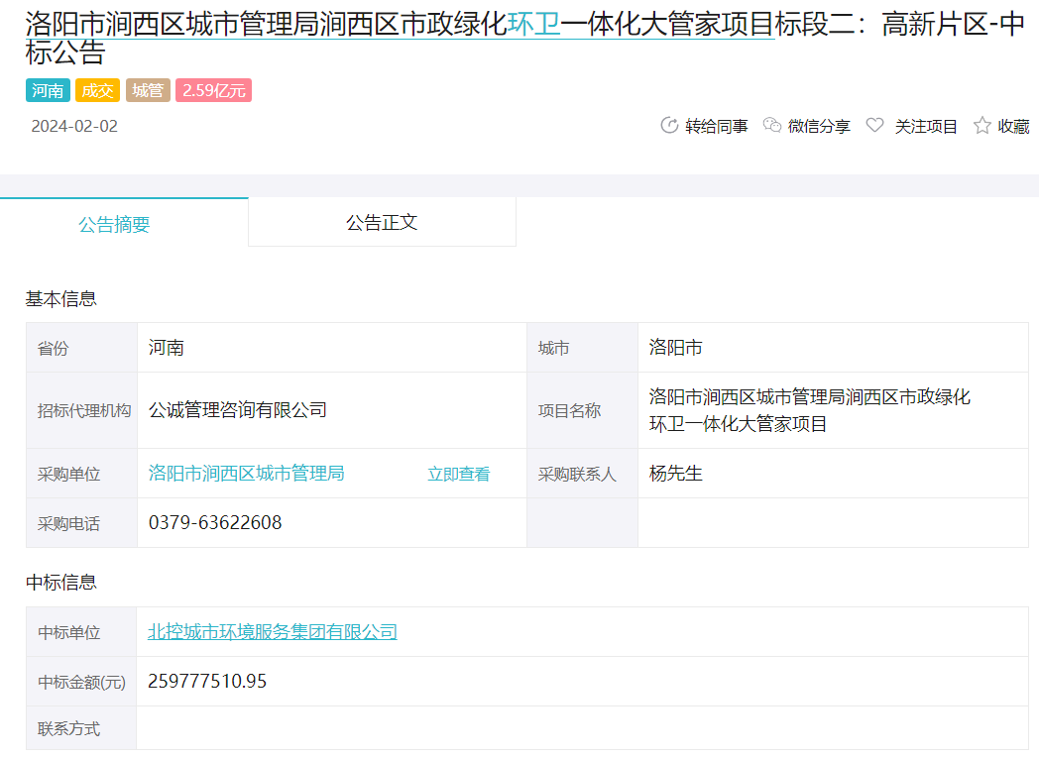Click the 项目名称 value in the table

(x=810, y=410)
